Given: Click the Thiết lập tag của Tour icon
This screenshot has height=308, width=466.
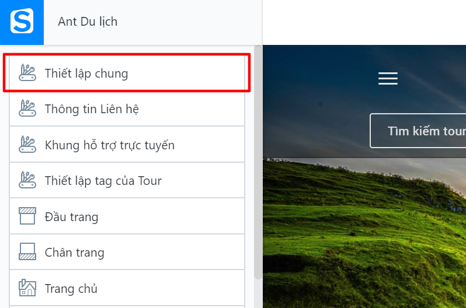Looking at the screenshot, I should point(27,180).
